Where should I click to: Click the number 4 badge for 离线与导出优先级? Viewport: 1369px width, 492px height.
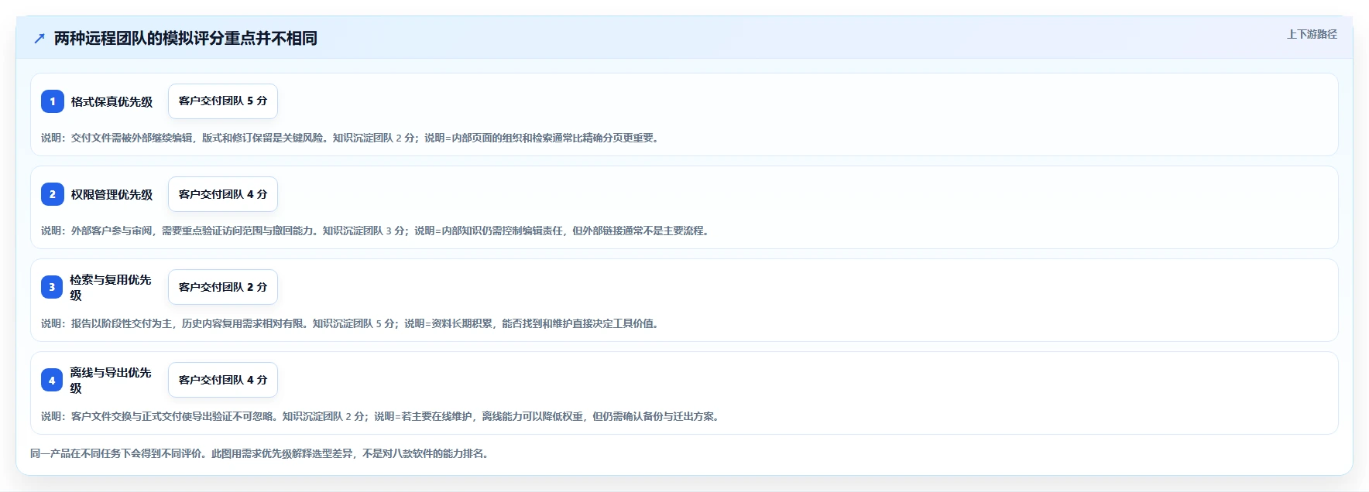click(x=53, y=380)
